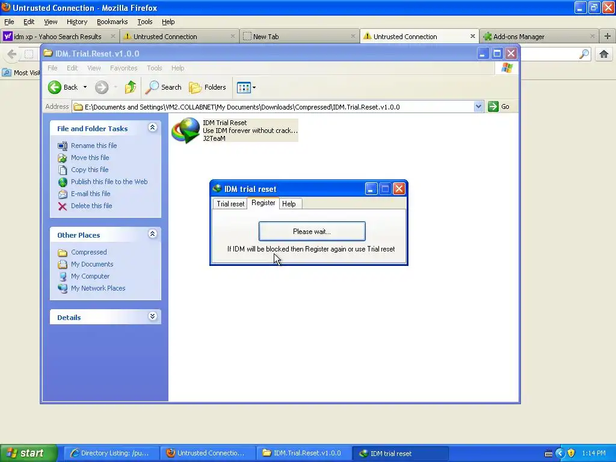
Task: Click the IDM trial reset taskbar button
Action: [400, 454]
